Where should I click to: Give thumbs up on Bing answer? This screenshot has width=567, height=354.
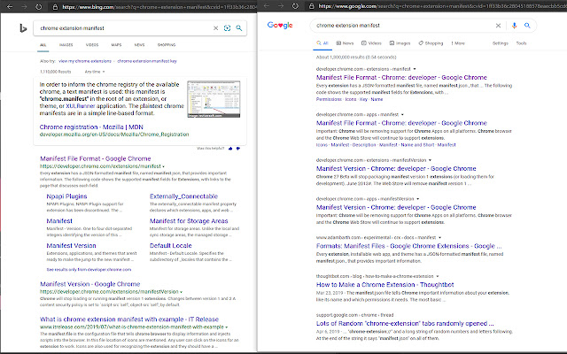click(x=230, y=149)
